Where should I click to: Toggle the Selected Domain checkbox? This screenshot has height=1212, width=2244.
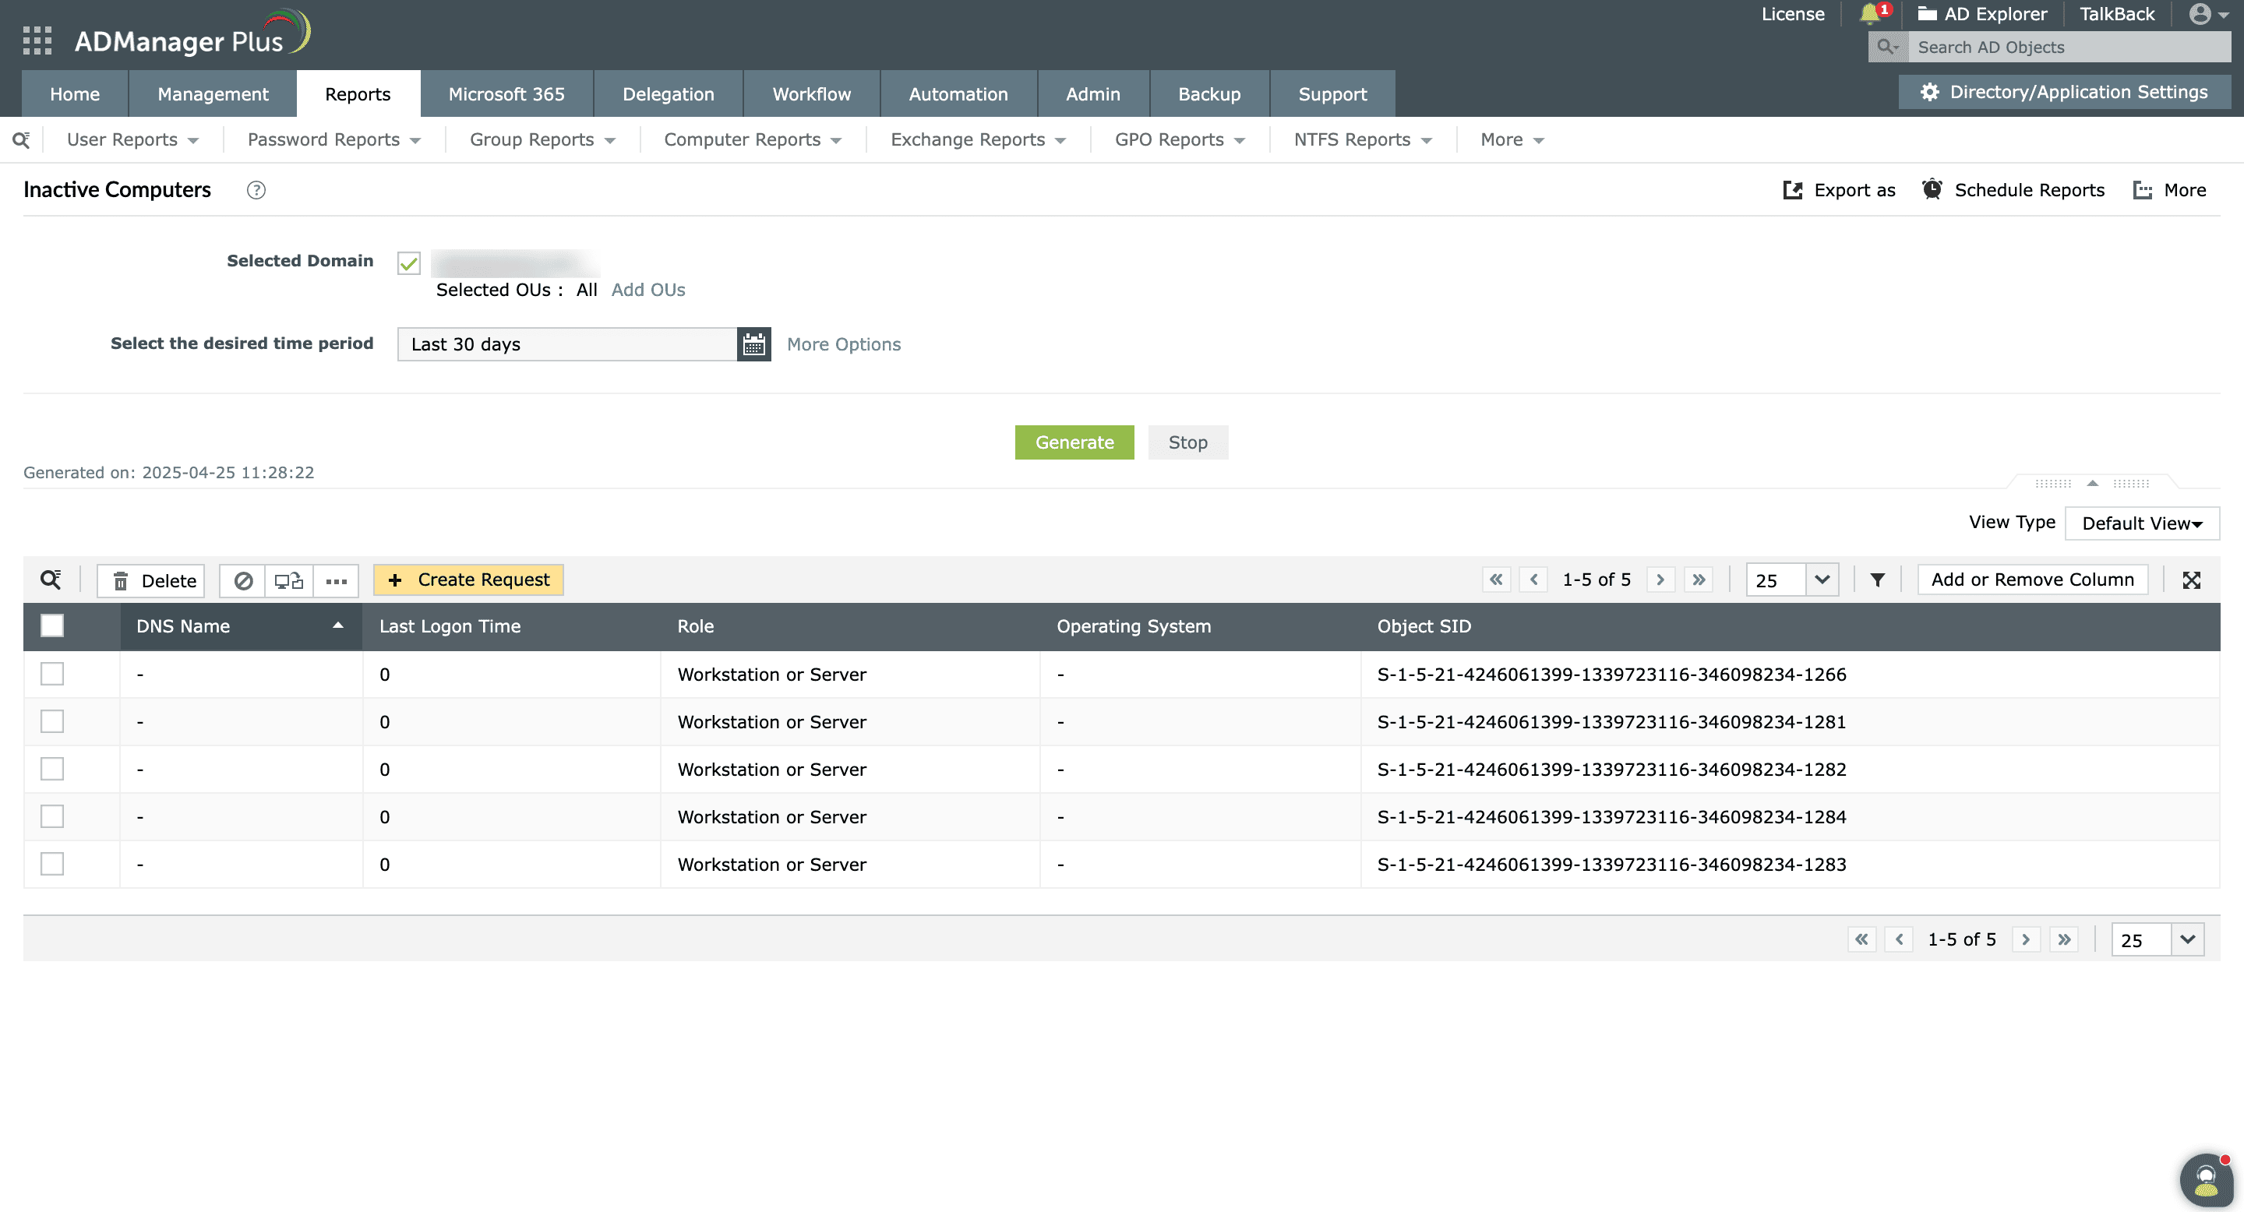point(408,263)
